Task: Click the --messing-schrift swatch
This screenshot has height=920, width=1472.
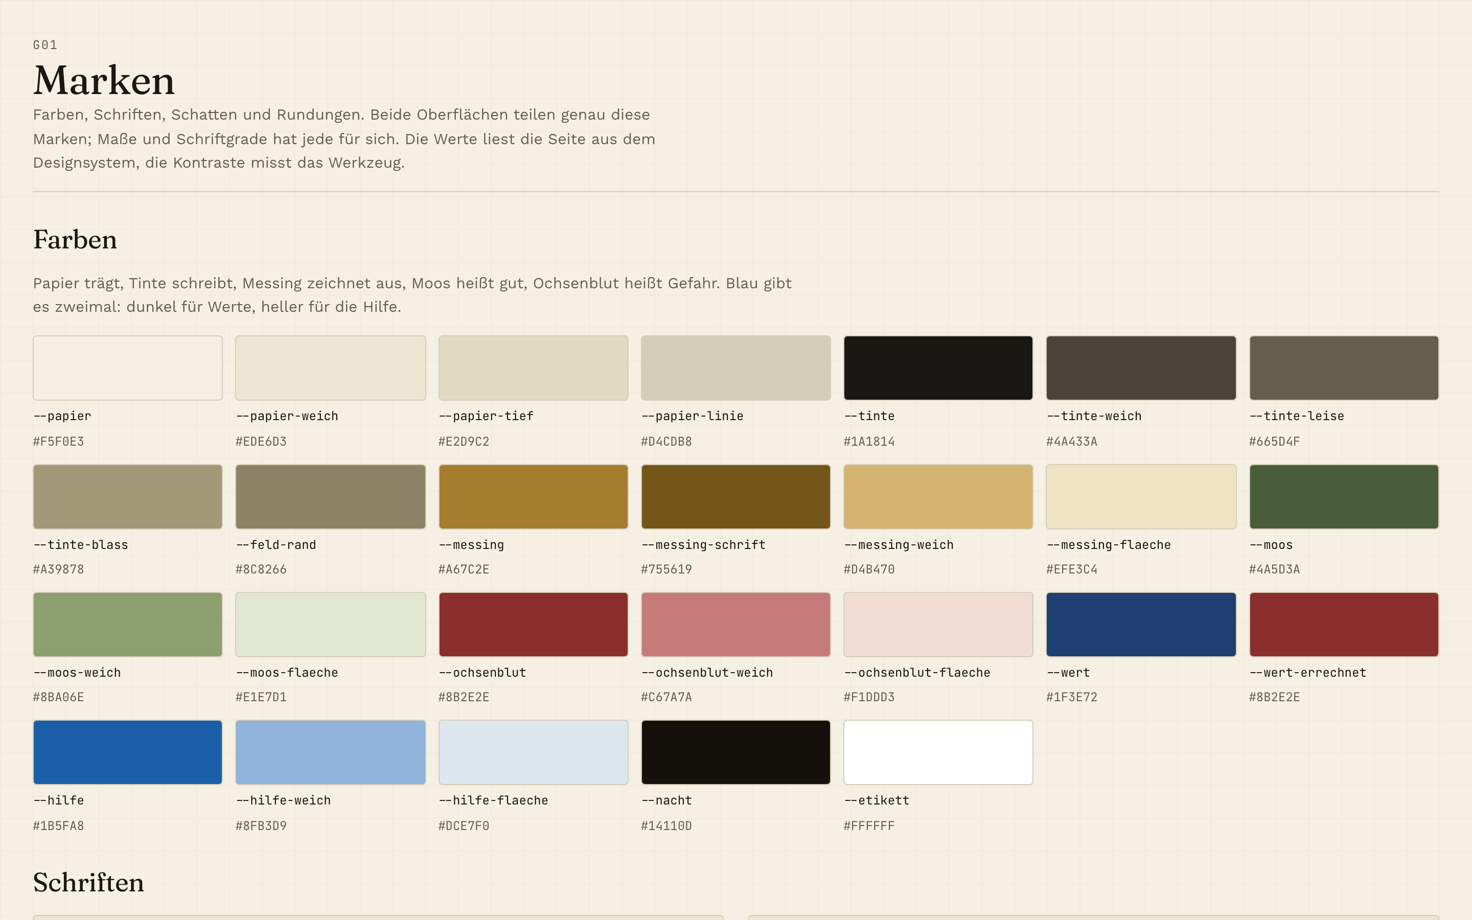Action: 736,496
